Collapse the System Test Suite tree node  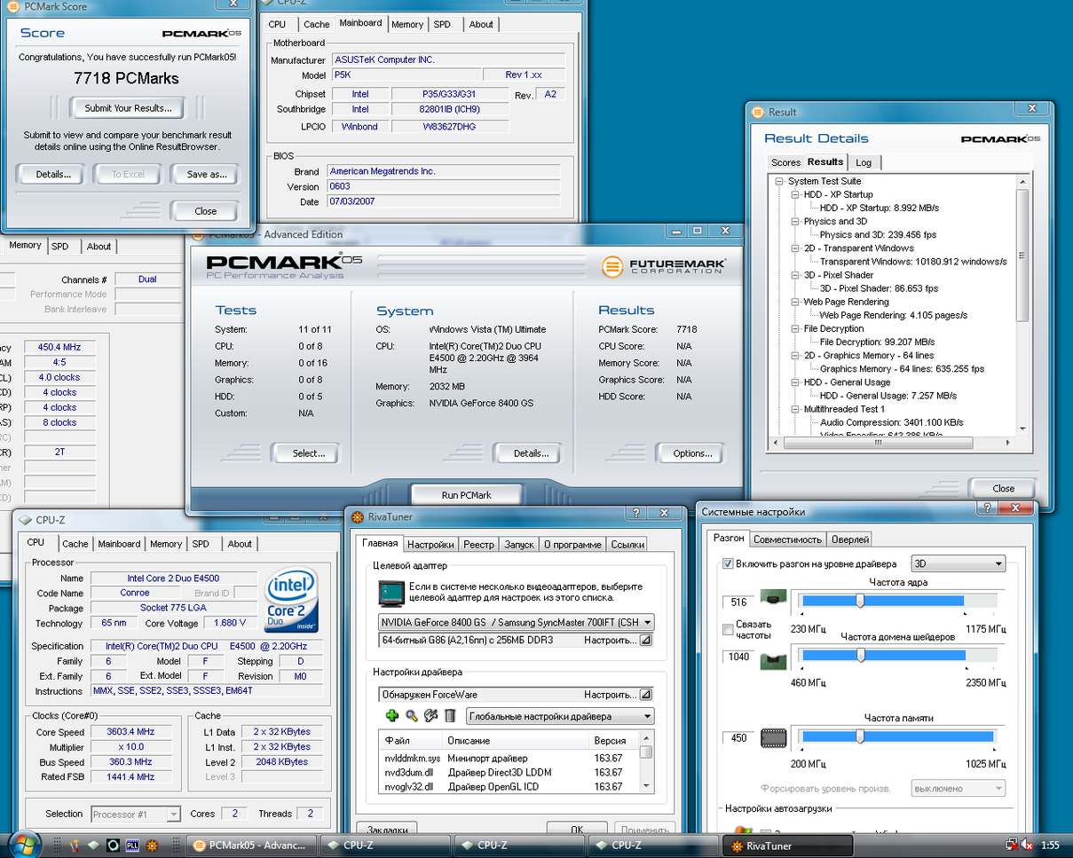(x=780, y=181)
